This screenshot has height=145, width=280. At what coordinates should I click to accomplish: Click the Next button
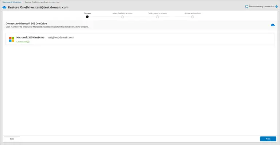[268, 139]
